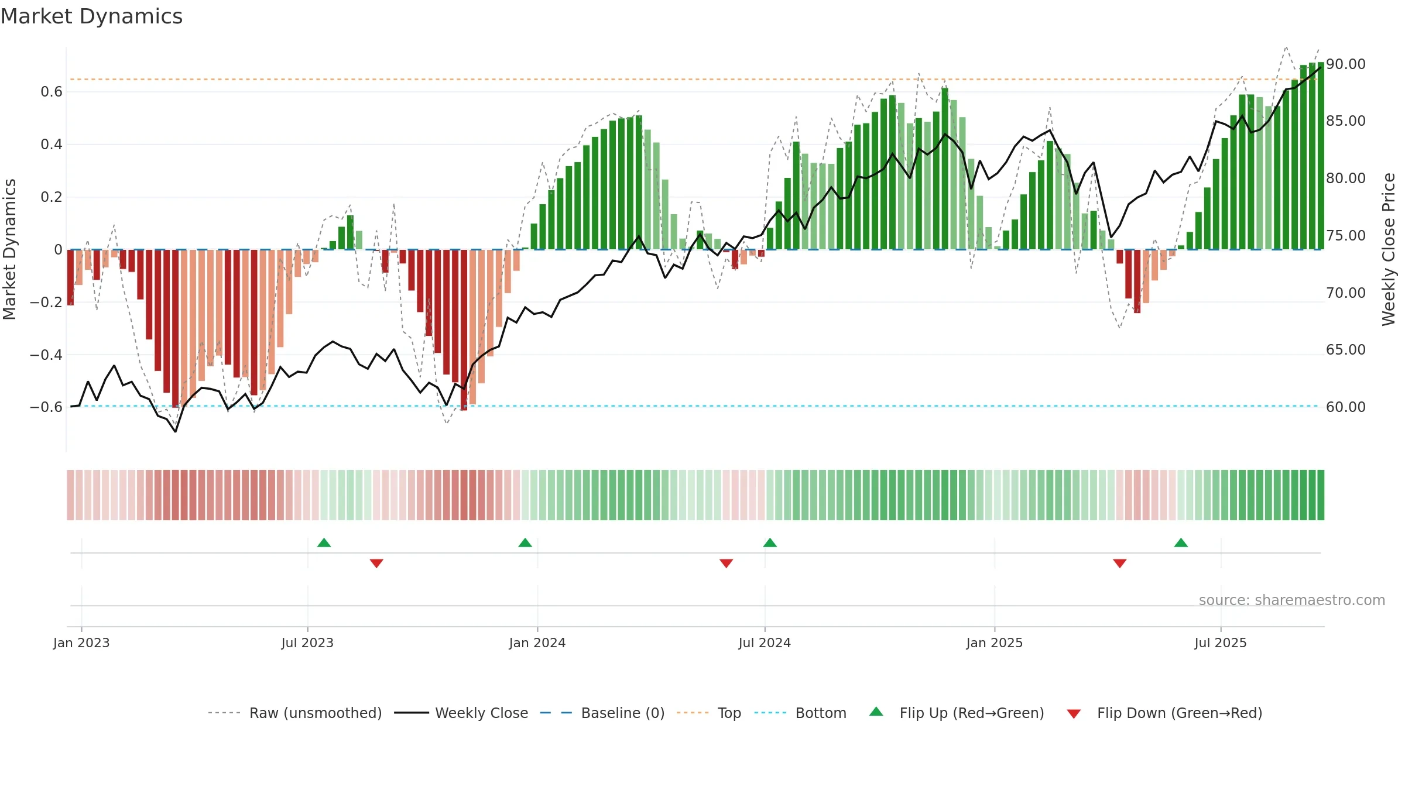Click the 0.6 left axis label

(52, 91)
